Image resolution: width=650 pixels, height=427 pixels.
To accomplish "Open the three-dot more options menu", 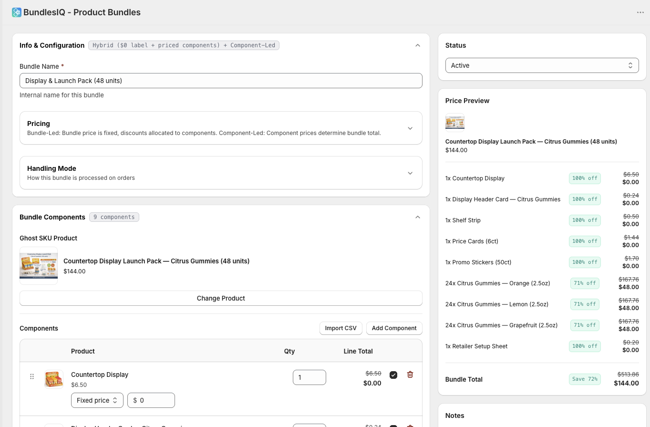I will 640,12.
